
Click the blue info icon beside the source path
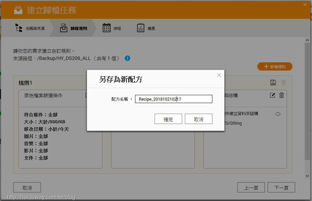click(x=127, y=58)
